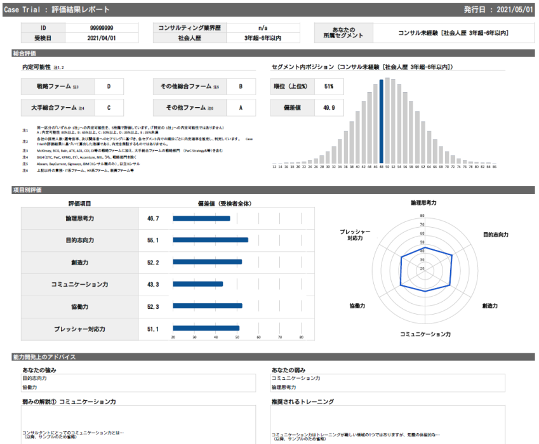Viewport: 539px width, 444px height.
Task: Select the 戦略ファーム grade D cell
Action: [109, 86]
